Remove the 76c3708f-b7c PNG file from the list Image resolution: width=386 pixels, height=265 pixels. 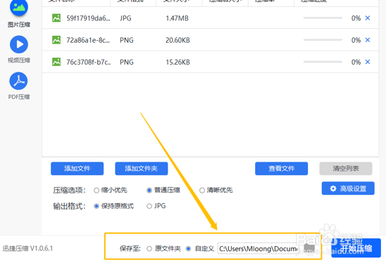click(368, 62)
